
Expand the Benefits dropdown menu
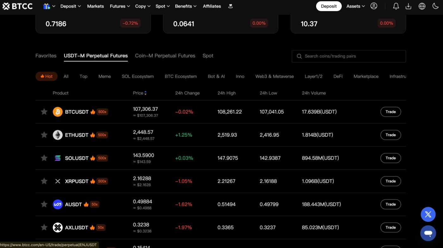pyautogui.click(x=186, y=6)
